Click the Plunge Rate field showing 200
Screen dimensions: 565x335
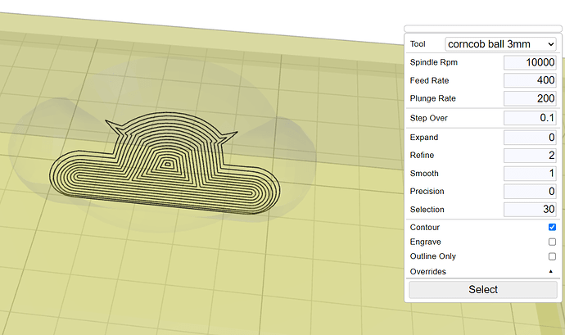tap(530, 98)
